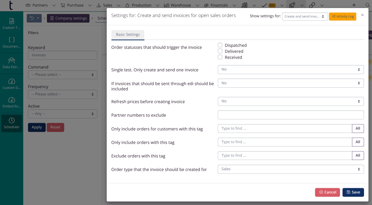Click the search magnifier icon
372x205 pixels.
(367, 5)
